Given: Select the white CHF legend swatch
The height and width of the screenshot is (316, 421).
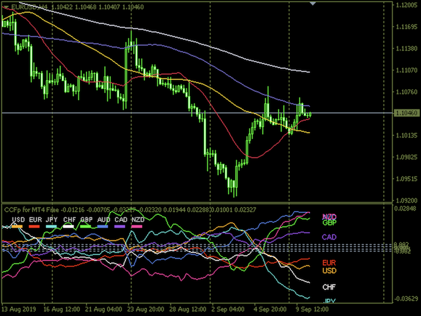Looking at the screenshot, I should (69, 226).
